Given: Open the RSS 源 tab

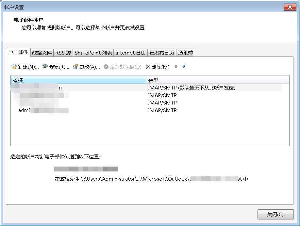Looking at the screenshot, I should [x=63, y=53].
